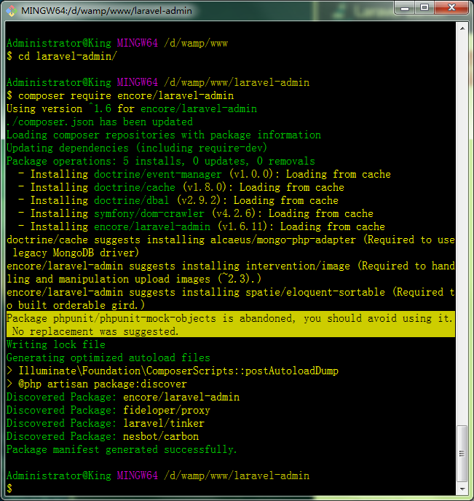The image size is (474, 501).
Task: Minimize the MINGW64 terminal window
Action: pos(405,8)
